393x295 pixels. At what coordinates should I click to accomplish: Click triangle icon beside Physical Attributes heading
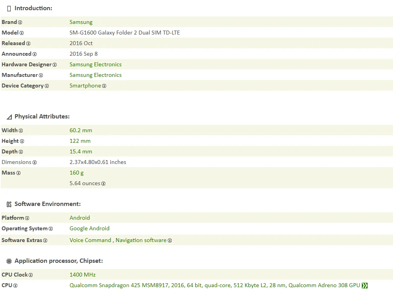[9, 117]
